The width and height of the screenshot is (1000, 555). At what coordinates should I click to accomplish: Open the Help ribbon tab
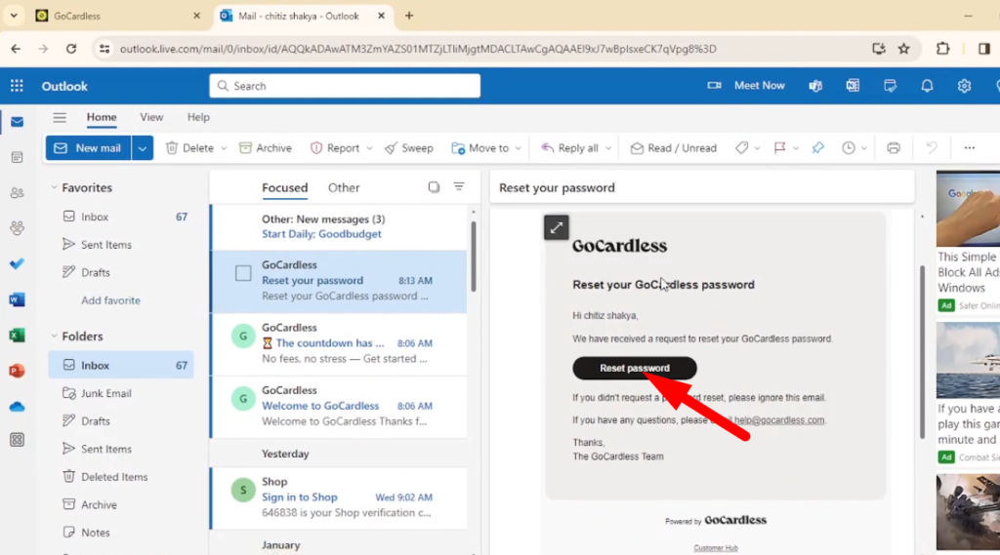(198, 117)
